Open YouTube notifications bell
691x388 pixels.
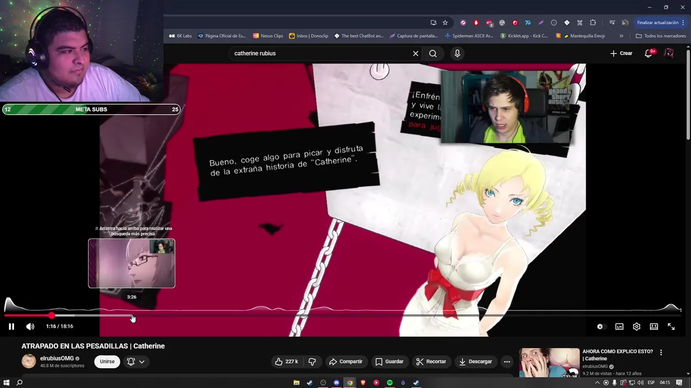649,53
